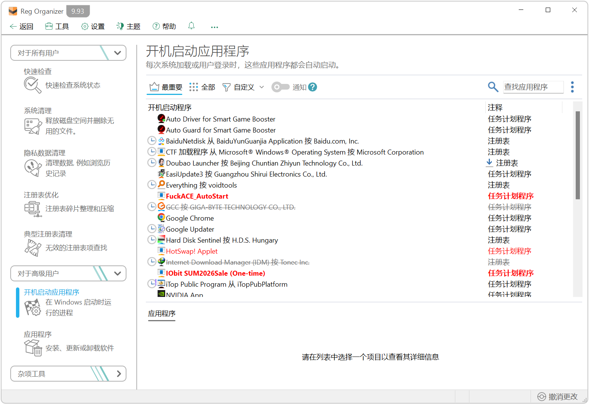This screenshot has width=589, height=404.
Task: Click the 应用程序 uninstall box icon
Action: click(33, 347)
